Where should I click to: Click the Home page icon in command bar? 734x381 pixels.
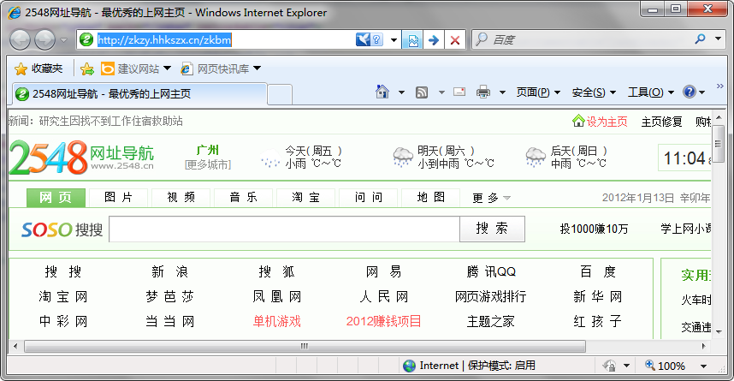tap(382, 92)
